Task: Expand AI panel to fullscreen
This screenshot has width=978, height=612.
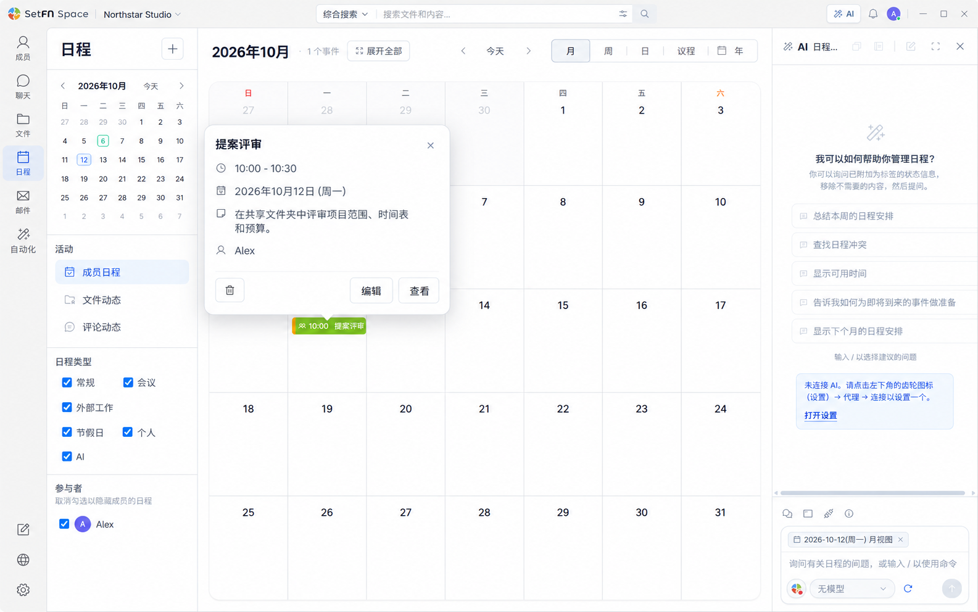Action: tap(935, 46)
